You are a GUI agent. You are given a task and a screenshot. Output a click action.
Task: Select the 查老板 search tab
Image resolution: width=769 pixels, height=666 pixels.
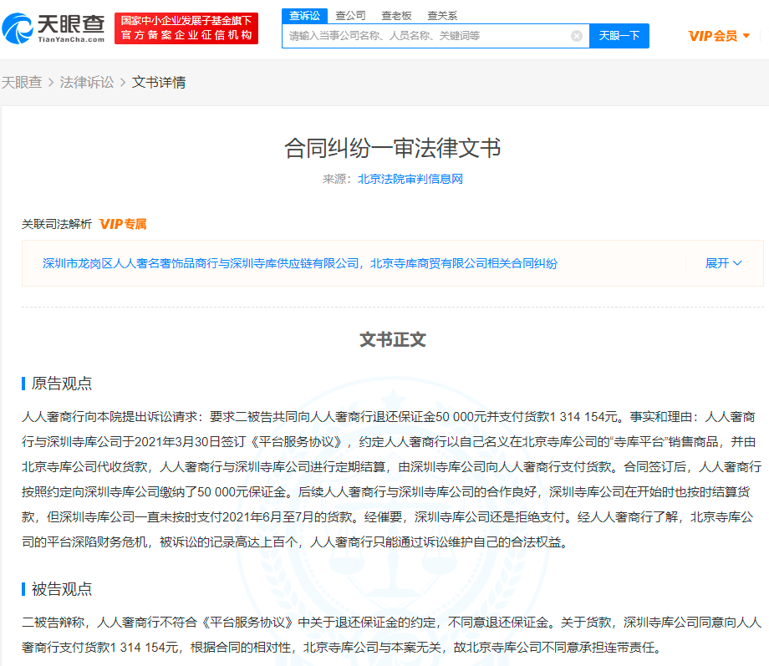click(x=396, y=15)
